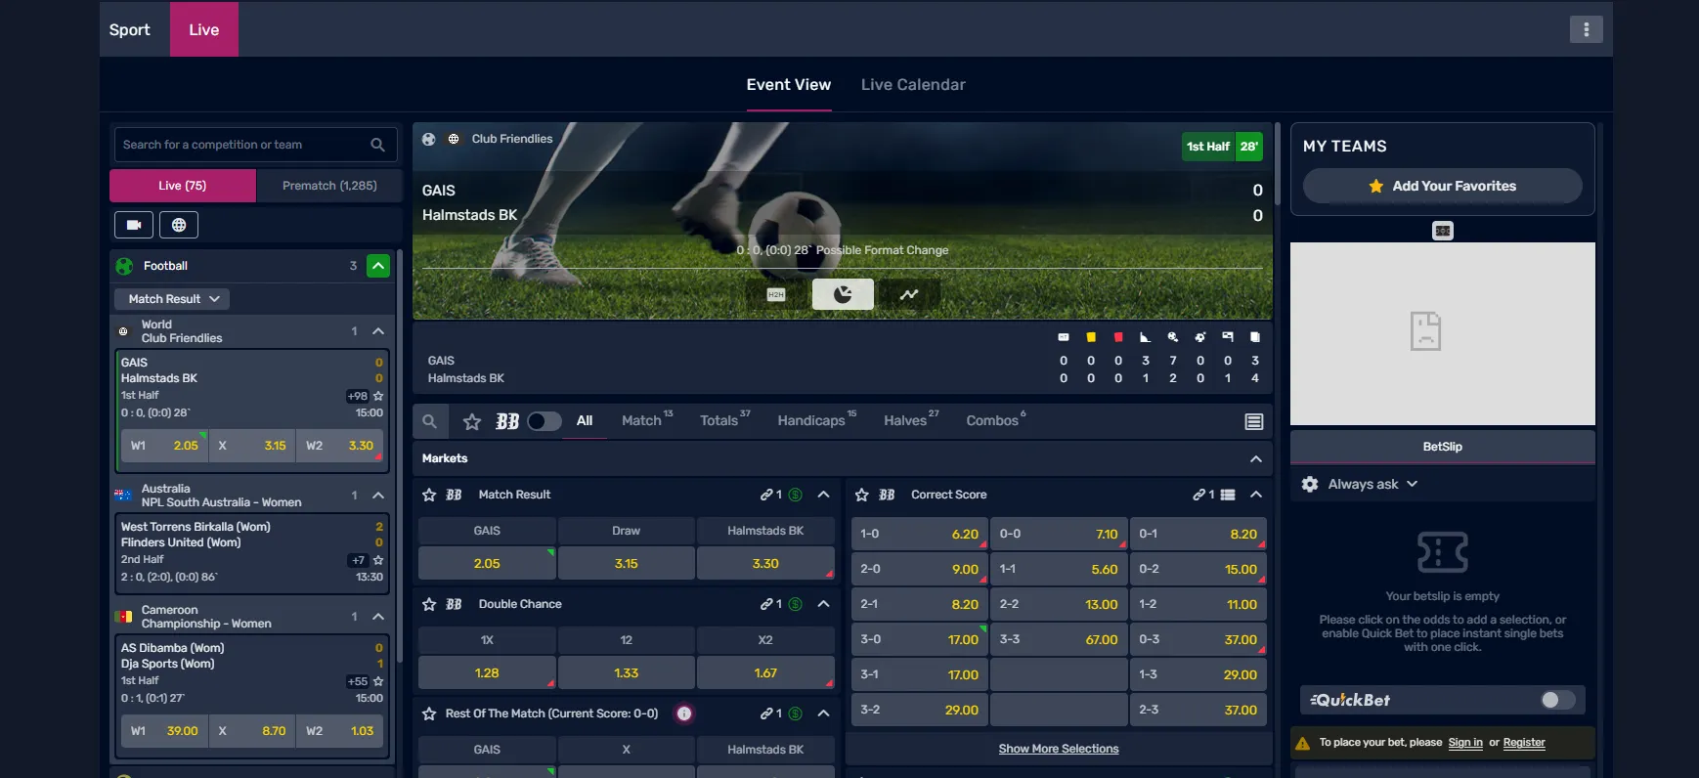
Task: Open head-to-head H2H view icon
Action: 776,294
